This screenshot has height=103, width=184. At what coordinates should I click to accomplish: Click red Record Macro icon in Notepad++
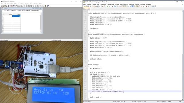[146, 6]
